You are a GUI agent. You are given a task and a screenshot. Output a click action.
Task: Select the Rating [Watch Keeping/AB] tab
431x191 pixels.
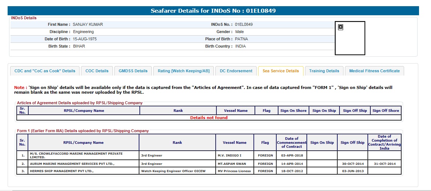click(x=183, y=71)
